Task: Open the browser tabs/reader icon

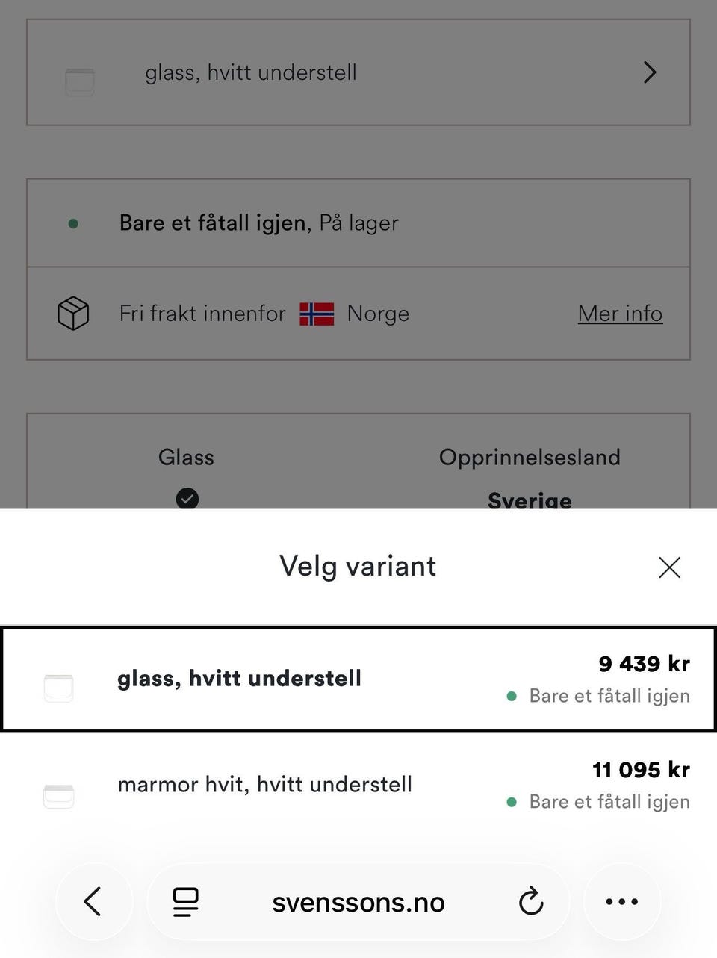Action: [x=185, y=902]
